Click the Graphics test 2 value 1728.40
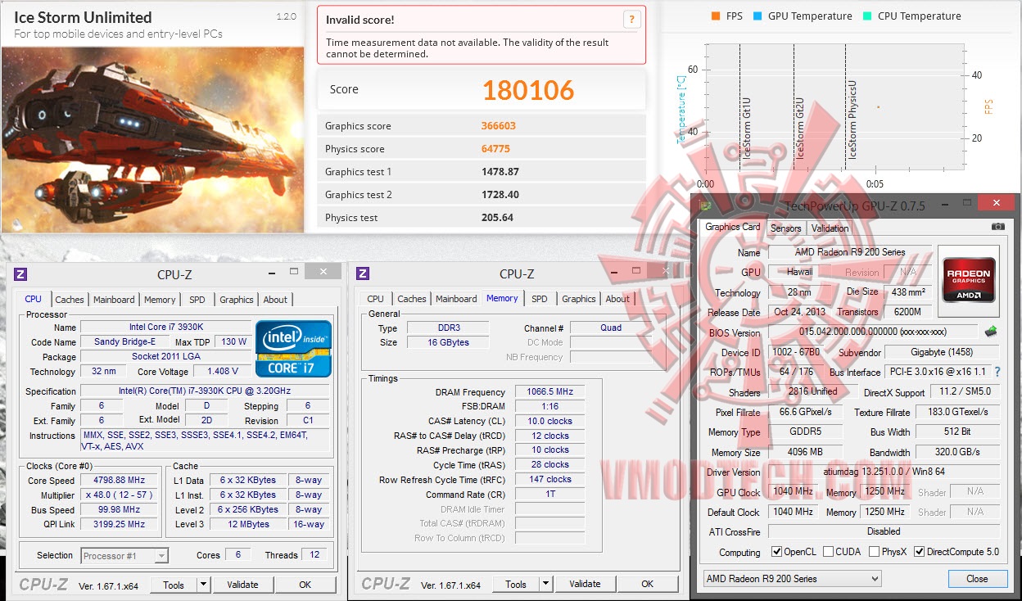Screen dimensions: 1022x601 coord(500,195)
